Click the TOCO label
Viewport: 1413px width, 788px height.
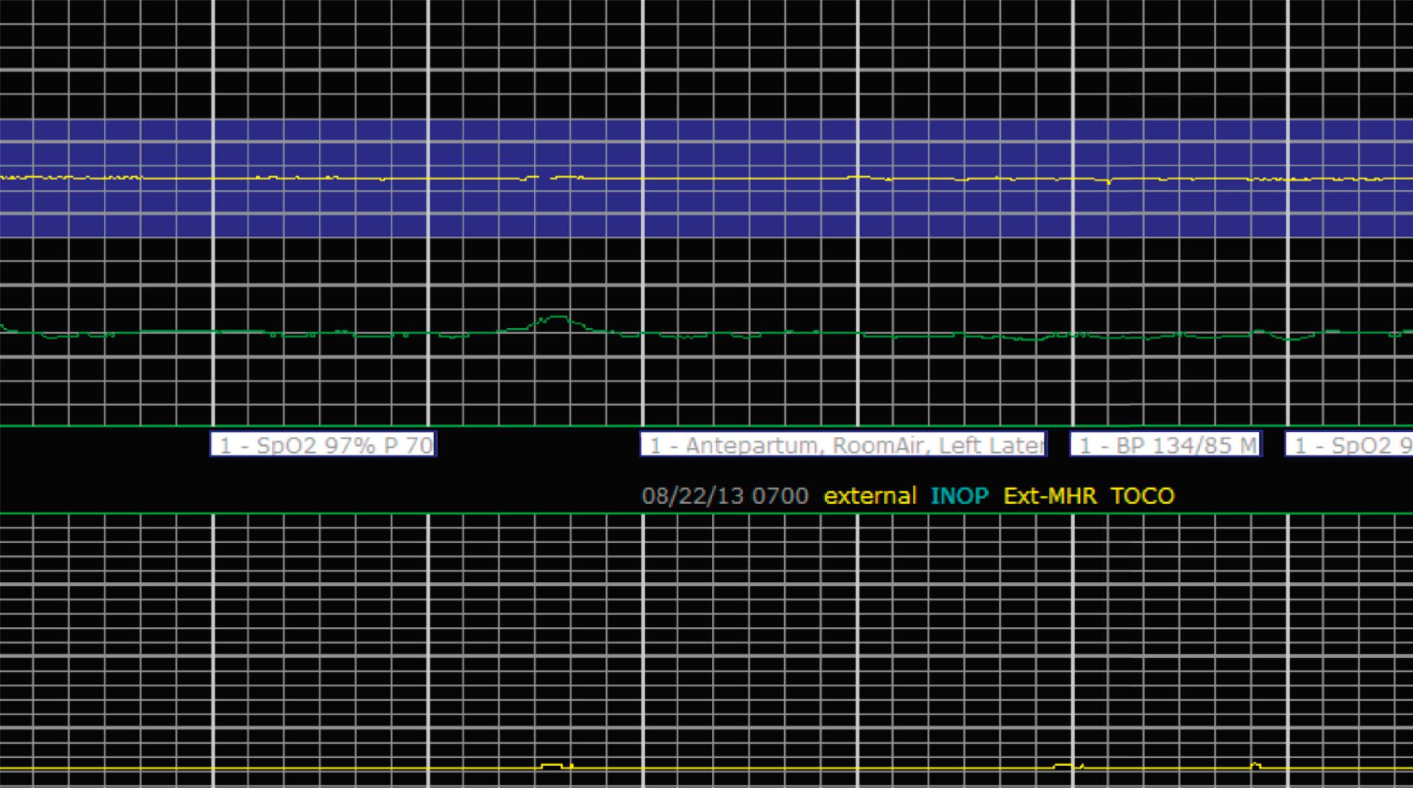[x=1143, y=496]
